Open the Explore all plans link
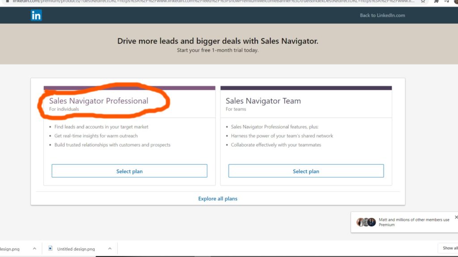 (218, 199)
